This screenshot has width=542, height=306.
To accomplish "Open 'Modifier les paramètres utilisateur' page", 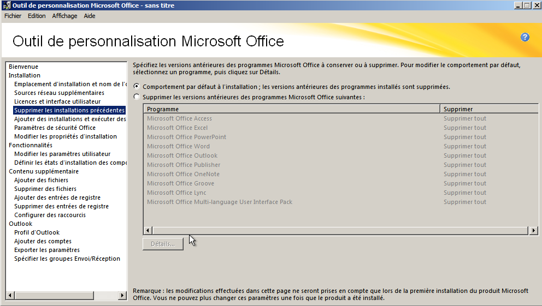I will (x=63, y=154).
